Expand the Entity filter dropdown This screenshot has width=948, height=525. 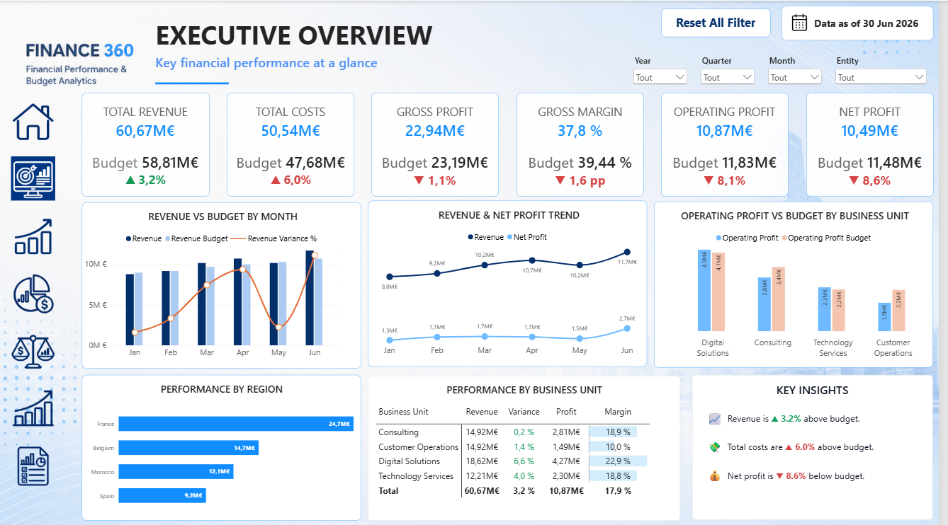pos(881,77)
